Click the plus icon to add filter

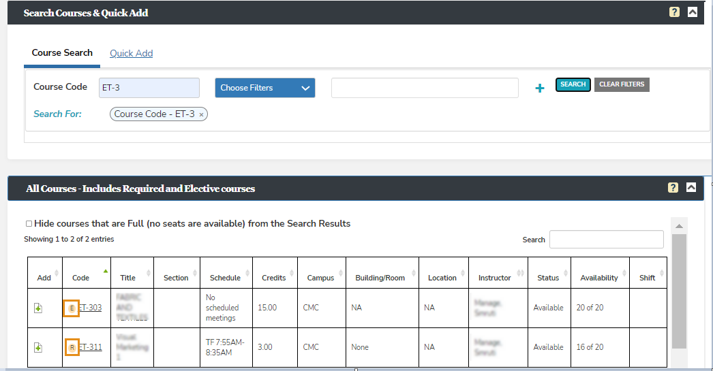pos(540,88)
